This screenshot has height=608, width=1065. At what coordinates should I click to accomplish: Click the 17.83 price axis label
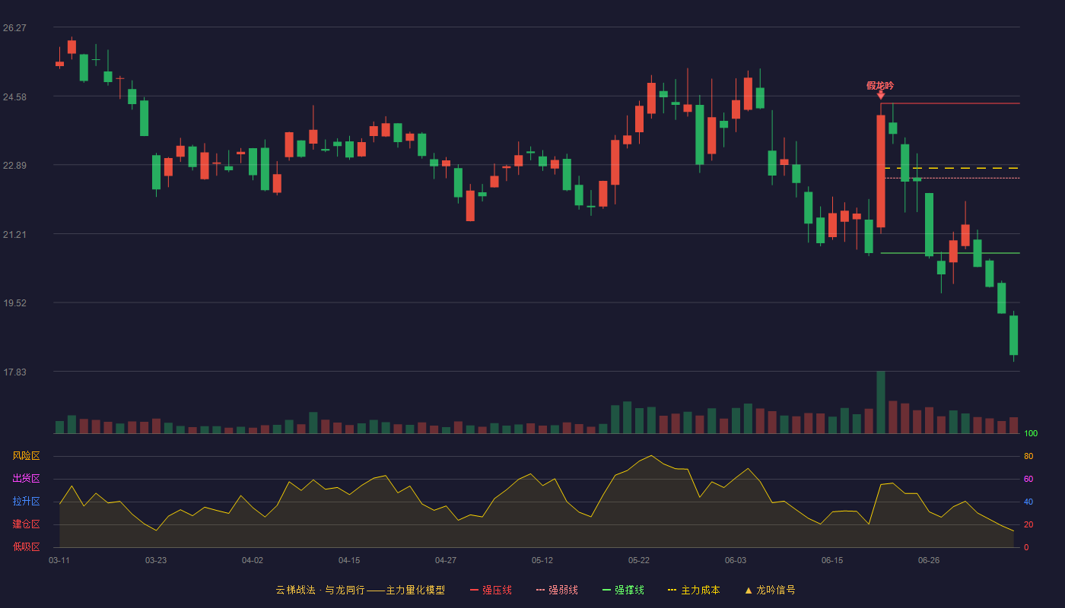click(14, 372)
